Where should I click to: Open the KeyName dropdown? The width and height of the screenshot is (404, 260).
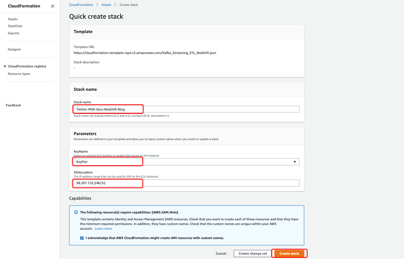pos(186,162)
